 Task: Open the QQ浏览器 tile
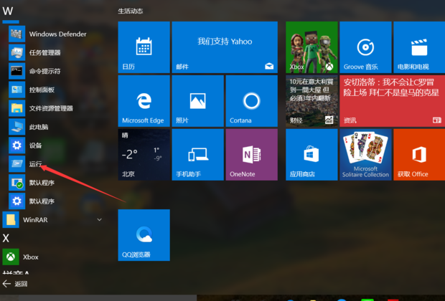[x=144, y=235]
